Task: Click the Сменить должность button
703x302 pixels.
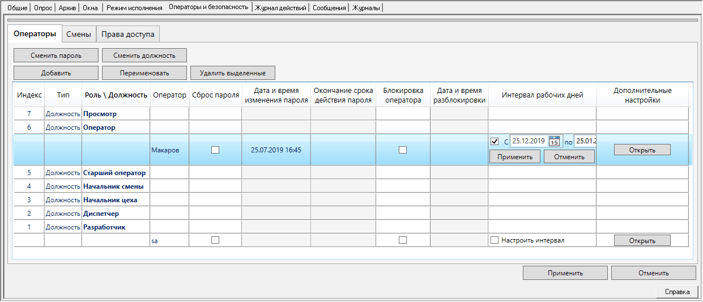Action: [x=144, y=56]
